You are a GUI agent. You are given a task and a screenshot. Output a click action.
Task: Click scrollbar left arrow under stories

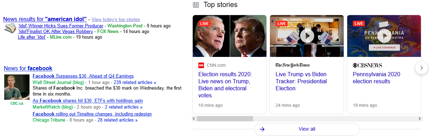[x=194, y=119]
